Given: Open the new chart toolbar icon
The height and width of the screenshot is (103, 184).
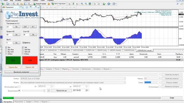Looking at the screenshot, I should coord(2,4).
